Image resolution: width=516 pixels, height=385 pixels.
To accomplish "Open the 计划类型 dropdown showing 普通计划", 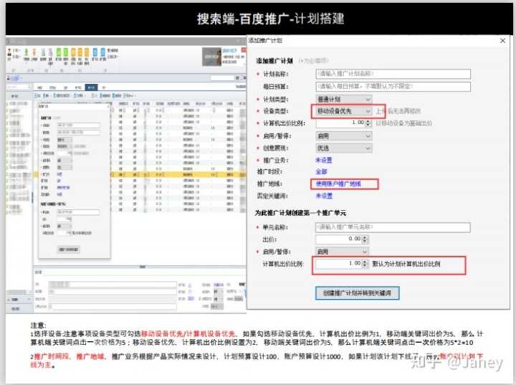I will (x=344, y=99).
